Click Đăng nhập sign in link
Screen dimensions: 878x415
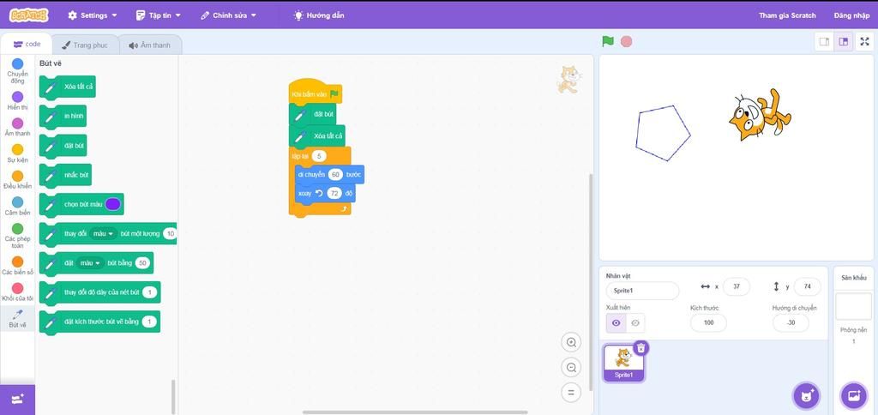point(851,15)
